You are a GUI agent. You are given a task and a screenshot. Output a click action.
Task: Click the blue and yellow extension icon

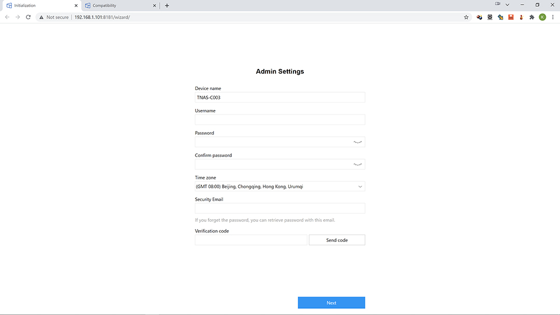(500, 17)
